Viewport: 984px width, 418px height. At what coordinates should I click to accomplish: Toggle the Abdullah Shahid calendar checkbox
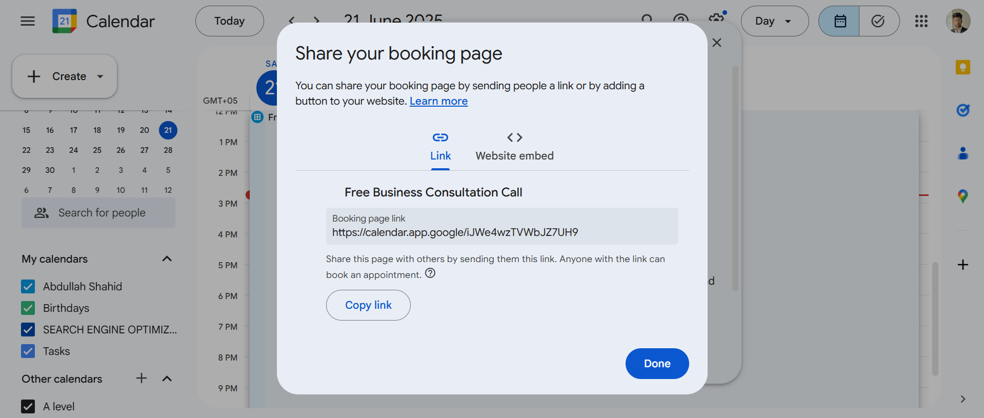tap(28, 287)
